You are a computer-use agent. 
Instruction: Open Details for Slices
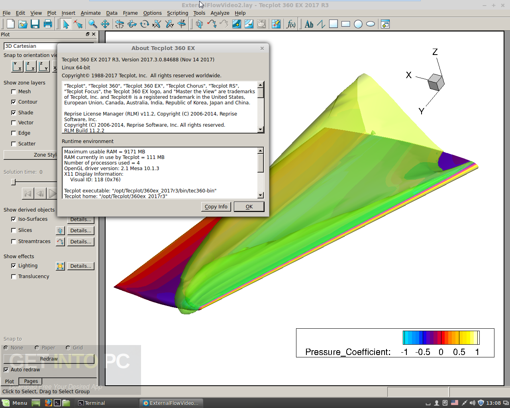tap(80, 230)
